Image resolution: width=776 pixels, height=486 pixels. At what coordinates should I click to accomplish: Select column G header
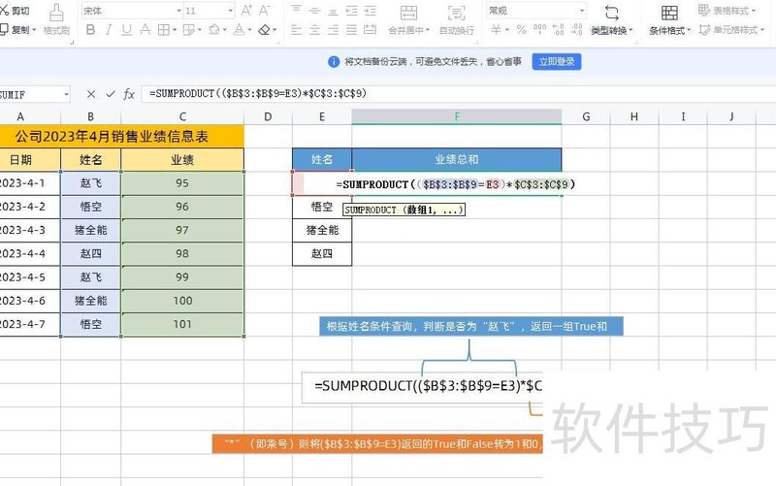pos(586,116)
